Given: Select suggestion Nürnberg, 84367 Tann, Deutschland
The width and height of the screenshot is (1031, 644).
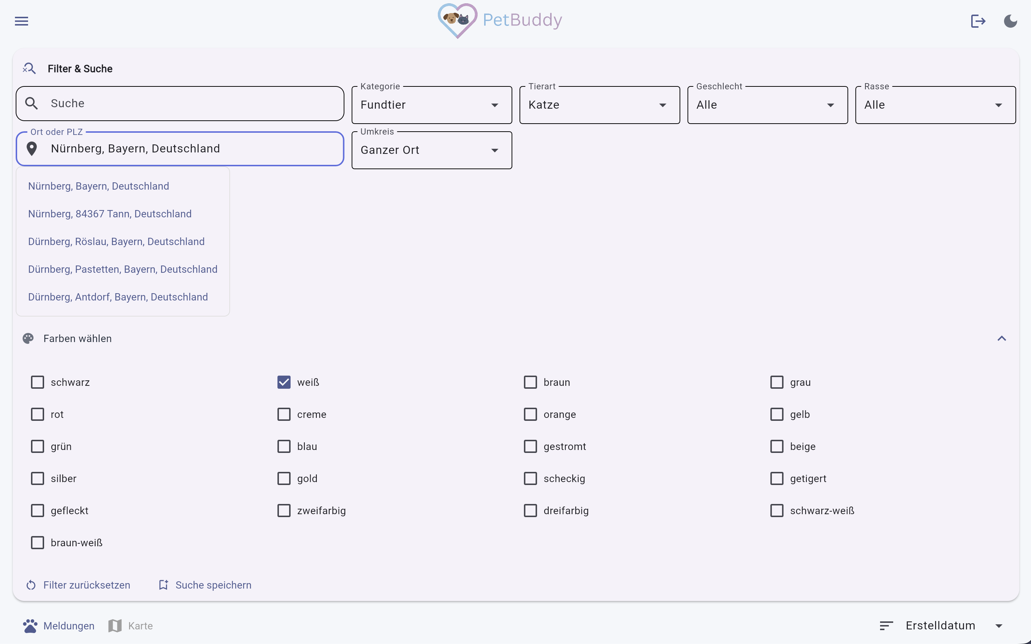Looking at the screenshot, I should click(x=110, y=214).
